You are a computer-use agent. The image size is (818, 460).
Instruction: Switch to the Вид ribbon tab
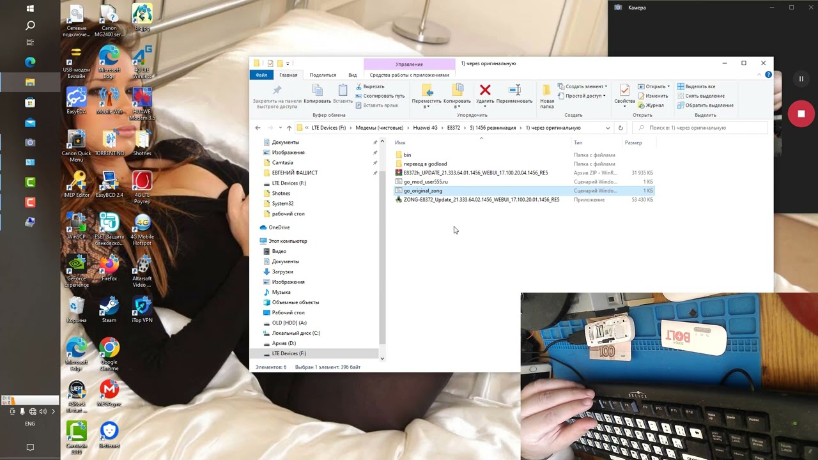point(353,75)
